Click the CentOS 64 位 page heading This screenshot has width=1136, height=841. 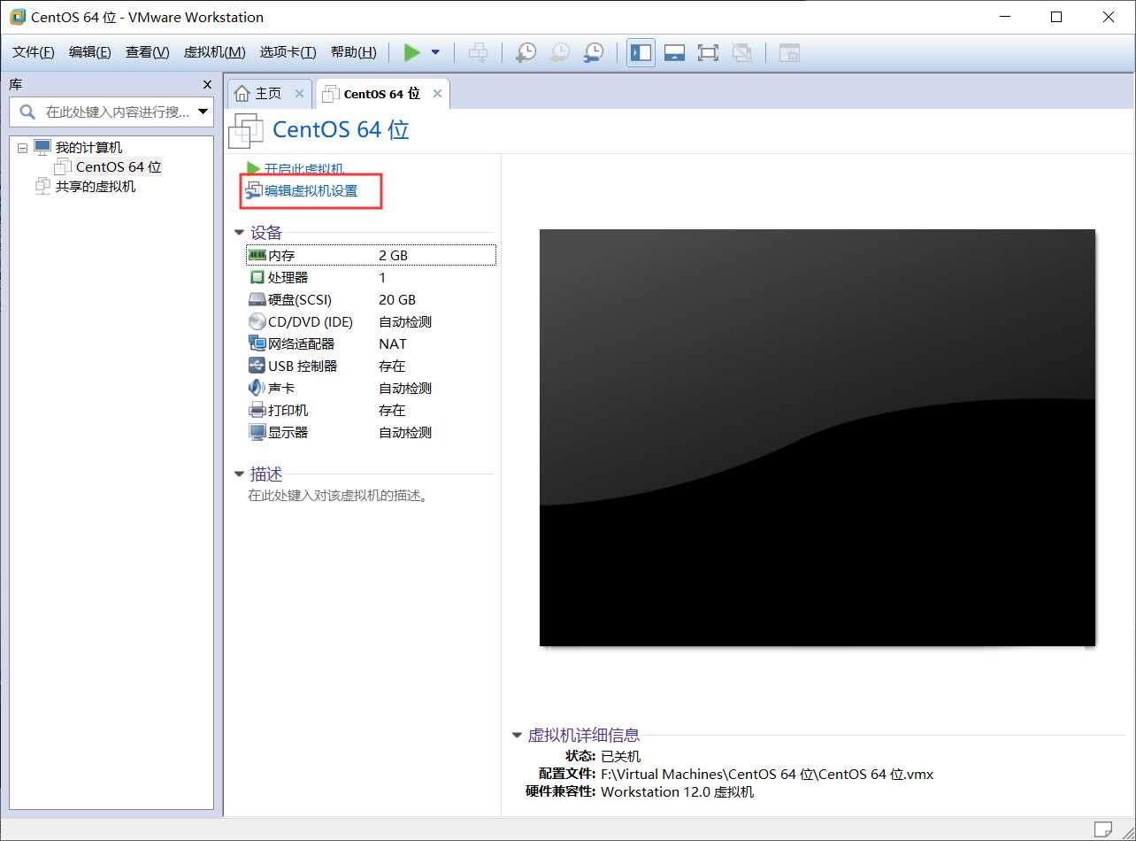[x=341, y=129]
